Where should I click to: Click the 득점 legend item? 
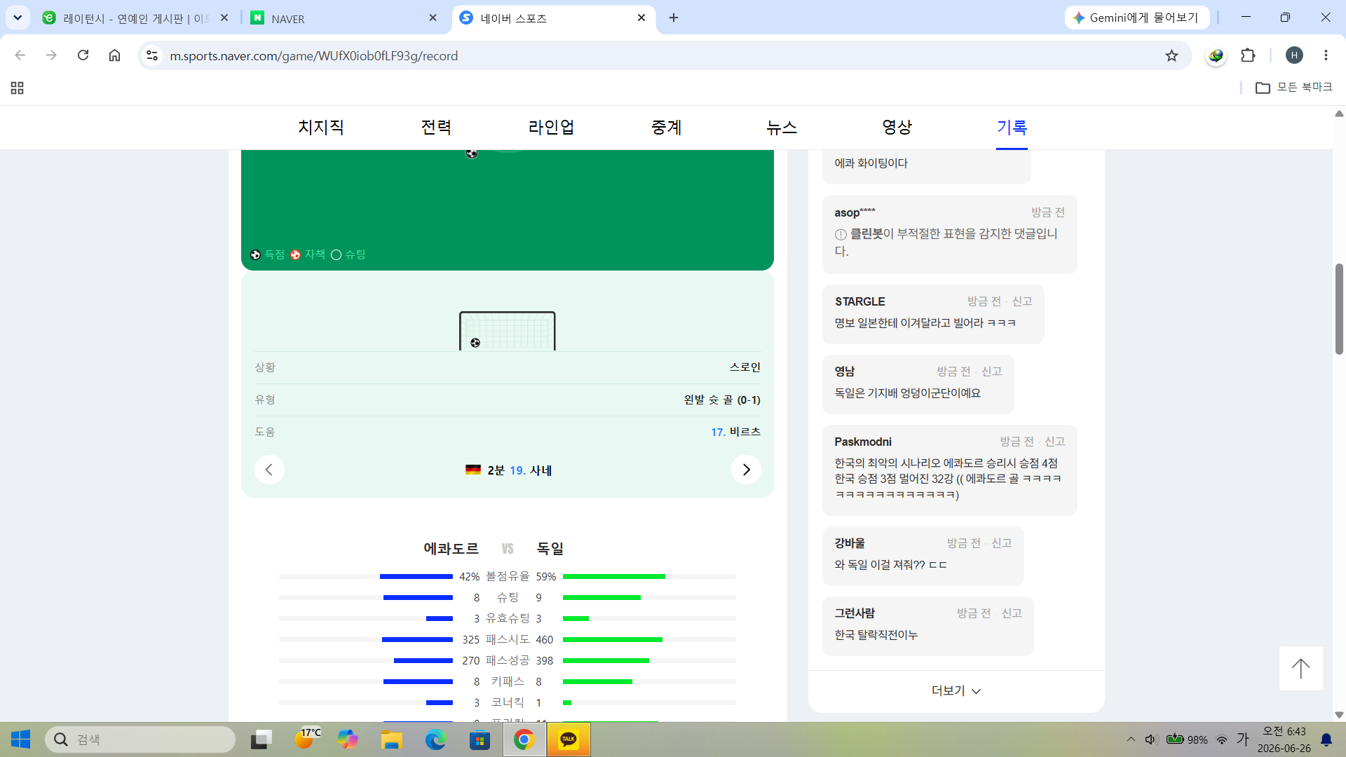[268, 254]
